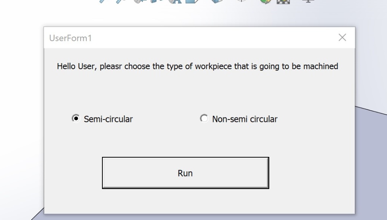The height and width of the screenshot is (220, 387).
Task: Click the Run button
Action: point(185,173)
